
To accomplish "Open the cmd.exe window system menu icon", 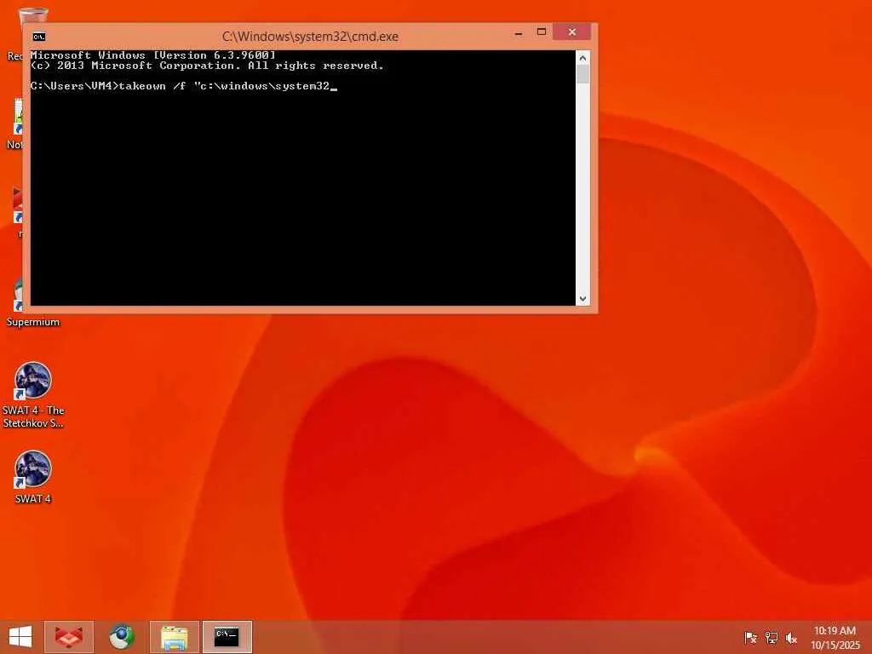I will pos(39,37).
